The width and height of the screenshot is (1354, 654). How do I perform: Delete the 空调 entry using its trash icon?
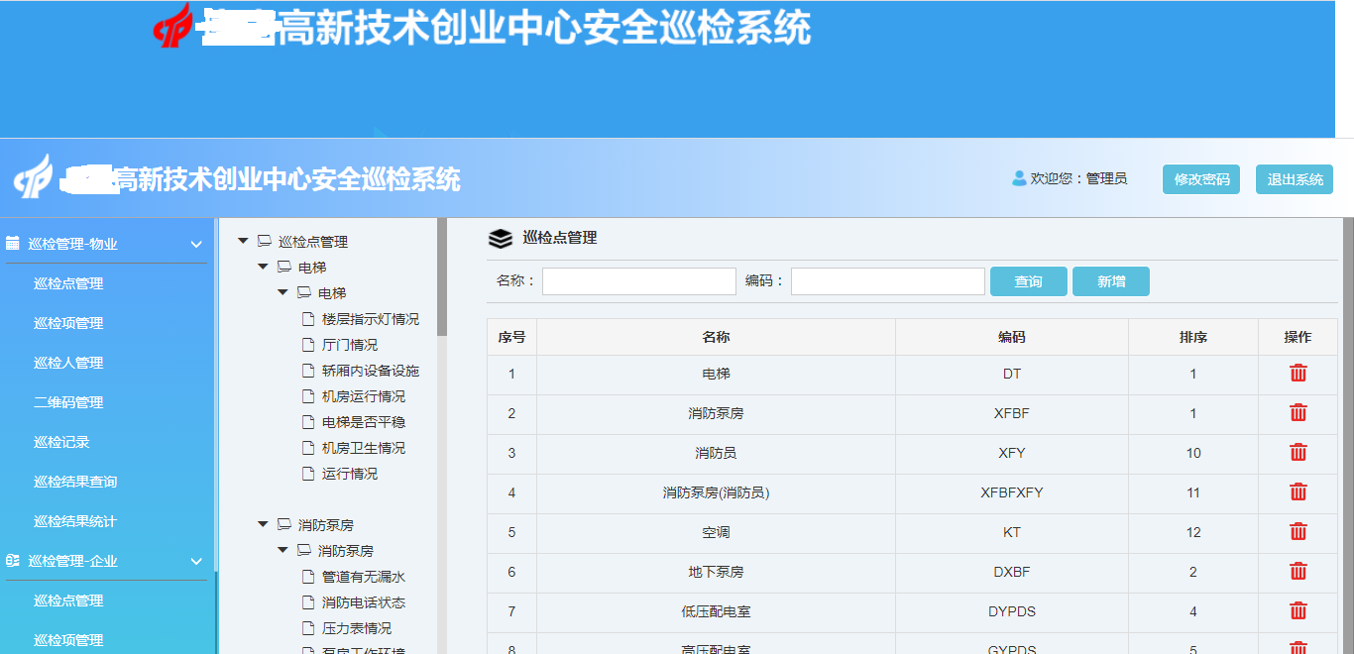coord(1298,532)
